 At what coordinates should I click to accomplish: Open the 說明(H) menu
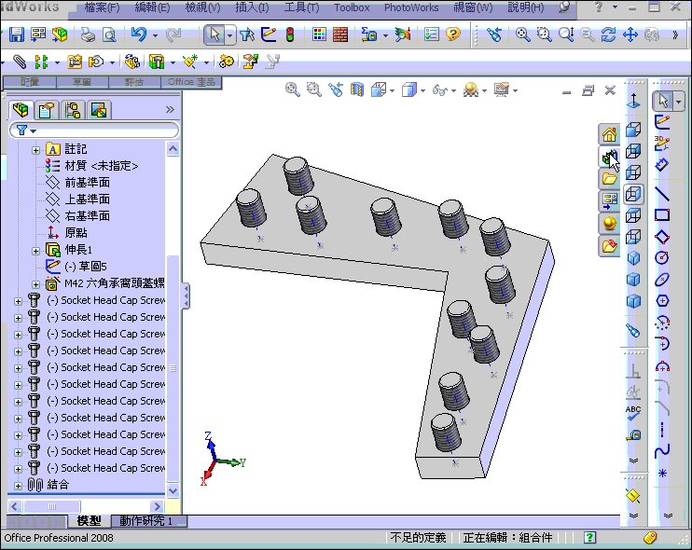tap(525, 7)
